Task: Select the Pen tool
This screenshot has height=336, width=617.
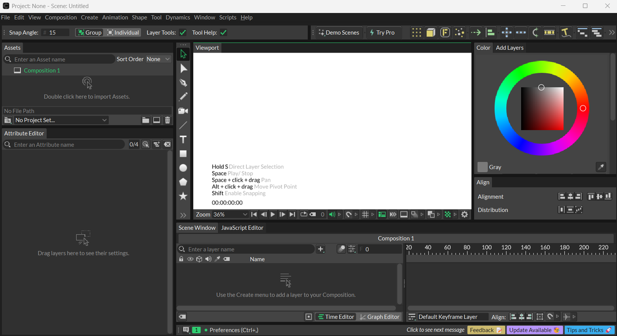Action: [183, 83]
